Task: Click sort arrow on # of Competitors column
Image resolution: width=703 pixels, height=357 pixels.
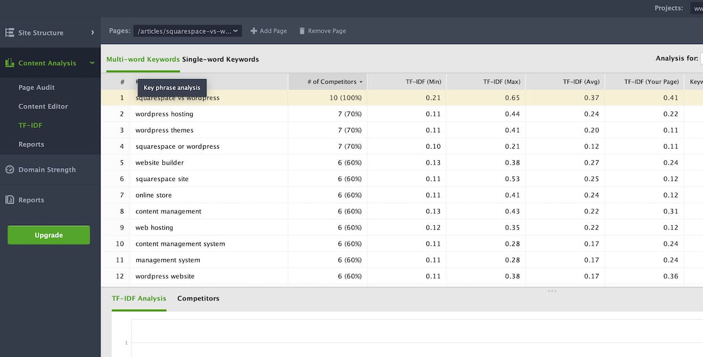Action: coord(361,82)
